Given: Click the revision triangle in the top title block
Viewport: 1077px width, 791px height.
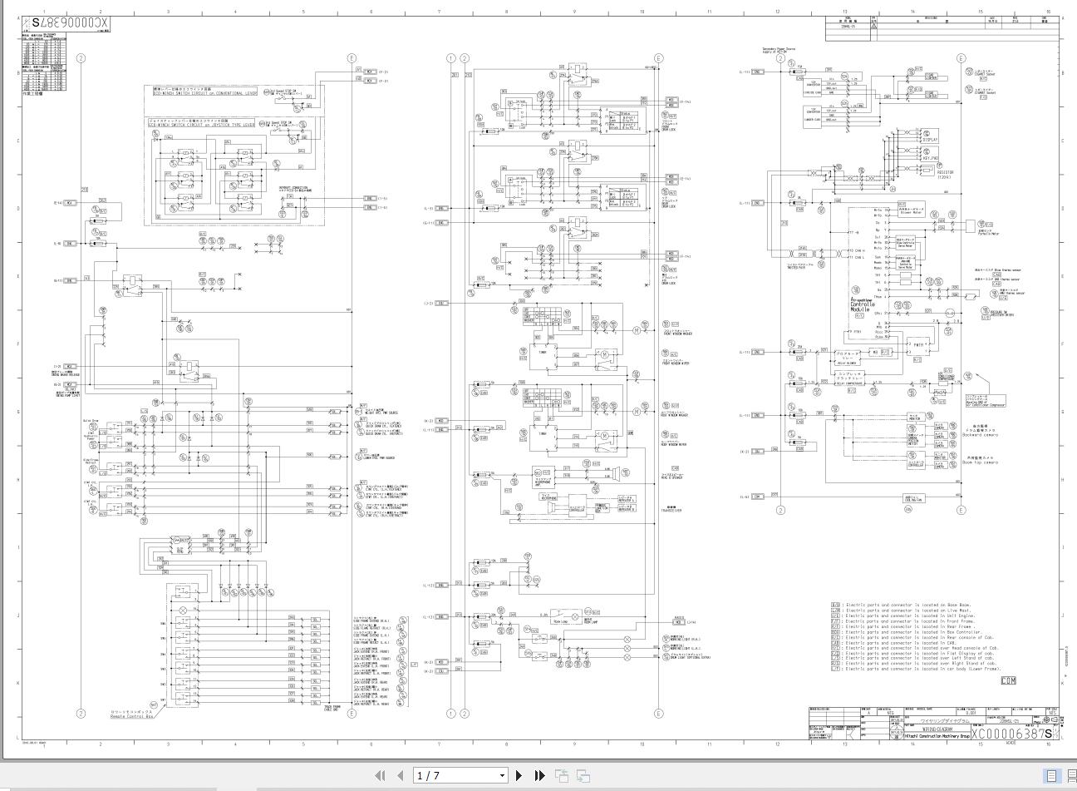Looking at the screenshot, I should [x=873, y=27].
